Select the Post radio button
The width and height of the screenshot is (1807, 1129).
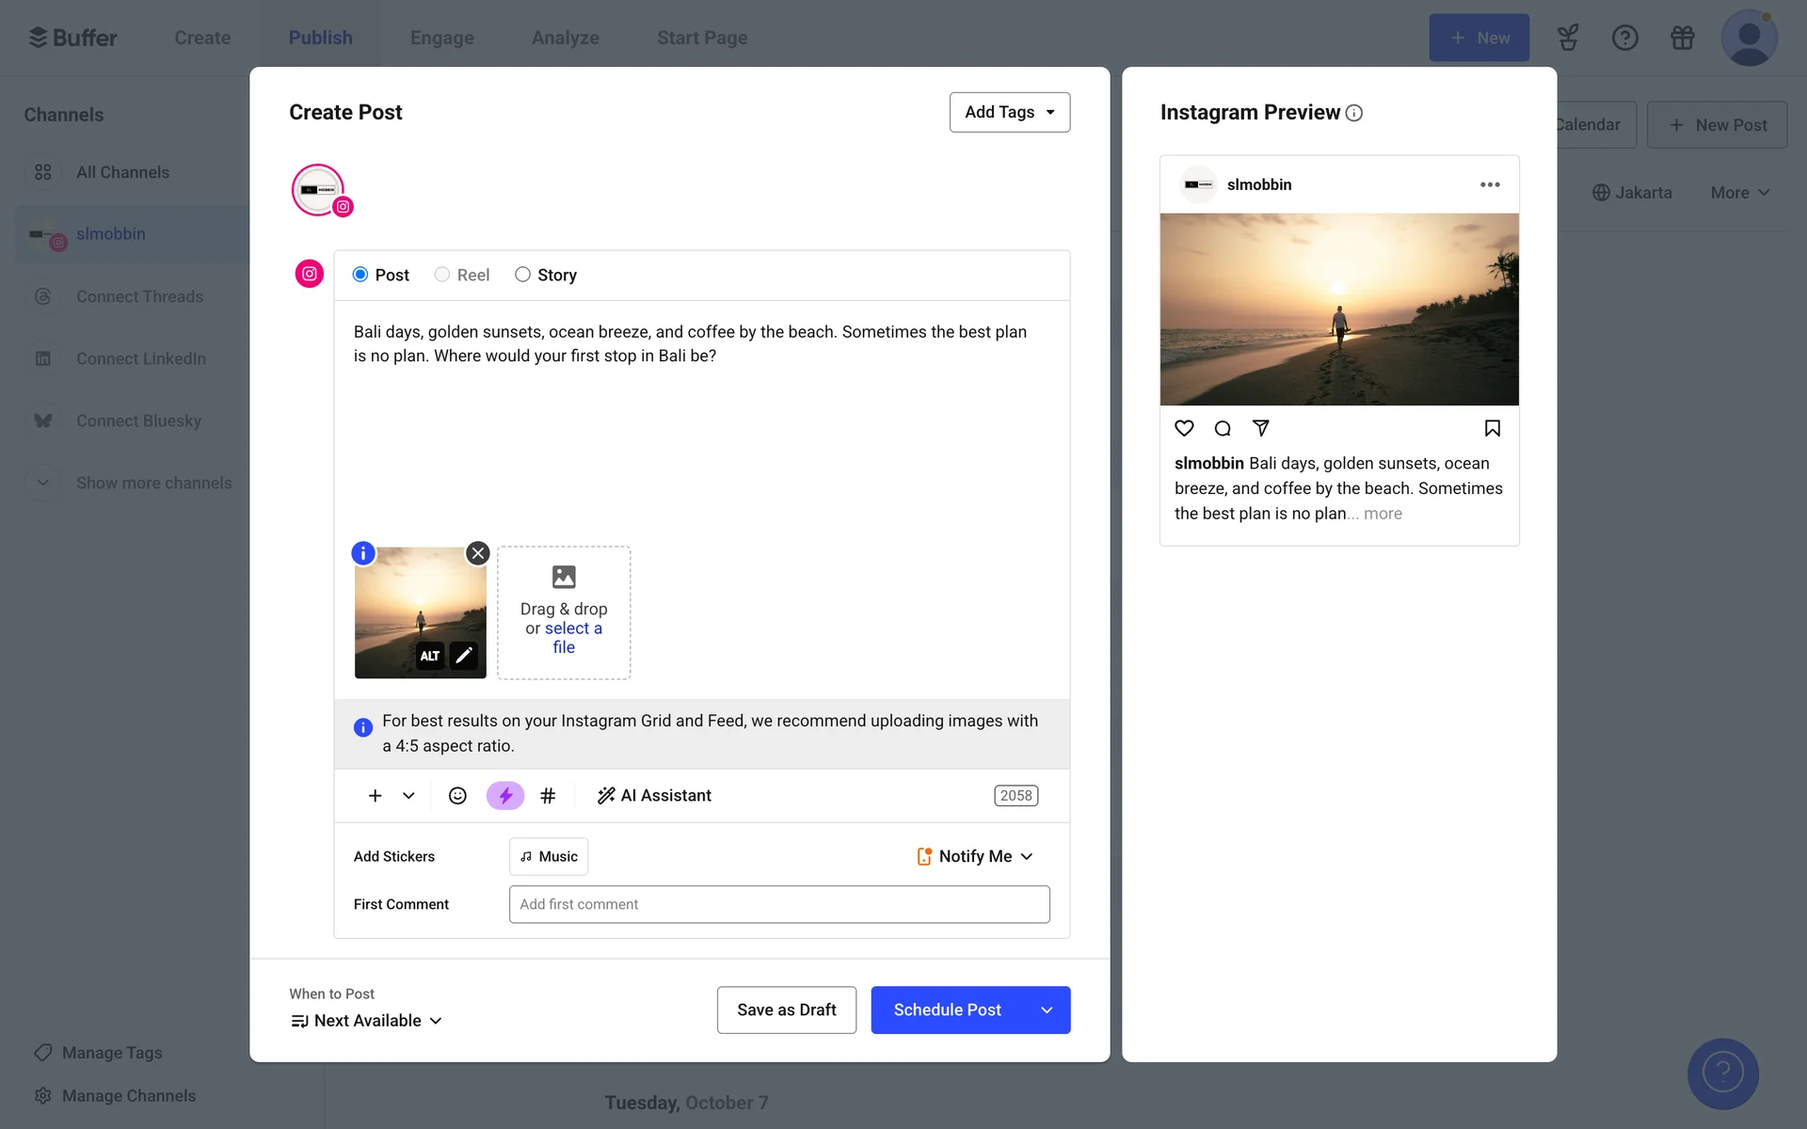click(360, 275)
